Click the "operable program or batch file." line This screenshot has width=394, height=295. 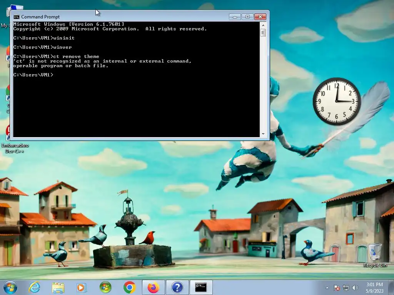(61, 66)
